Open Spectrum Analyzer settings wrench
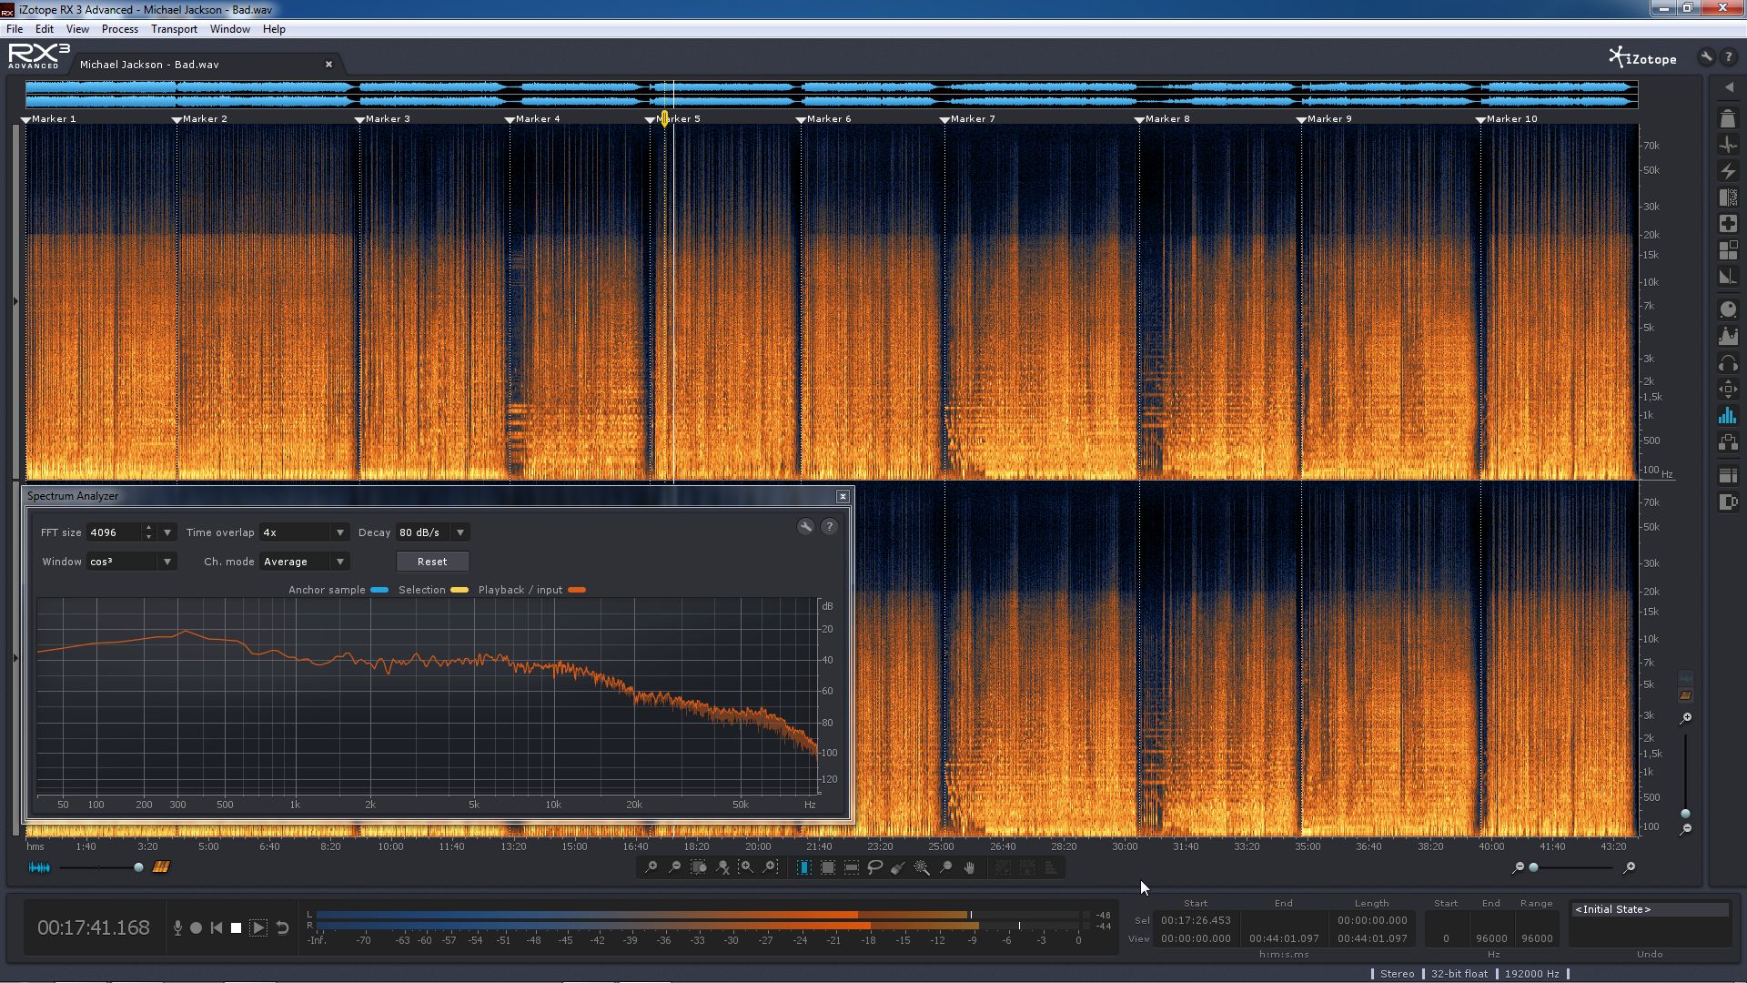The image size is (1747, 983). coord(805,527)
